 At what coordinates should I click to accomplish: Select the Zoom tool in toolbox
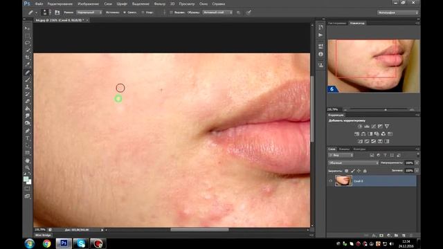tap(27, 167)
